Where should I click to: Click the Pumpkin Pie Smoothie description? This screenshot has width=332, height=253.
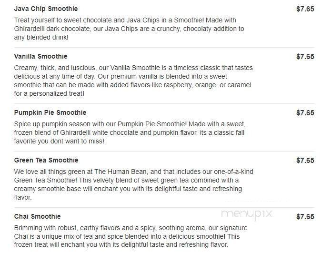(x=129, y=133)
